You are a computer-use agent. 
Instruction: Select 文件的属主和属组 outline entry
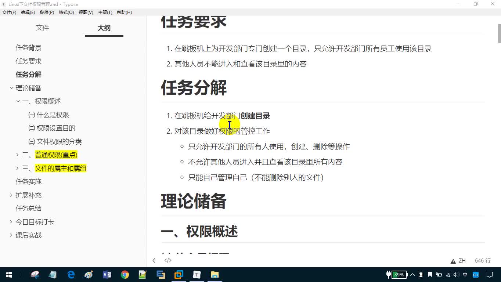click(x=61, y=168)
